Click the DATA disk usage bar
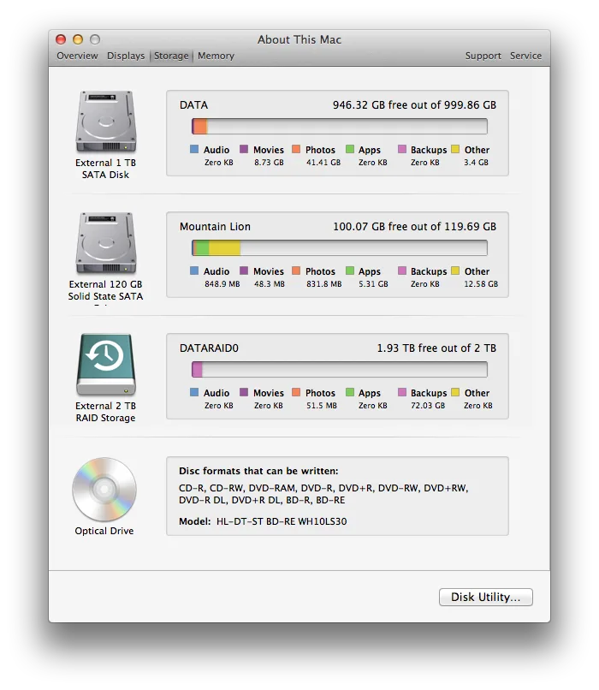This screenshot has height=690, width=599. point(339,127)
